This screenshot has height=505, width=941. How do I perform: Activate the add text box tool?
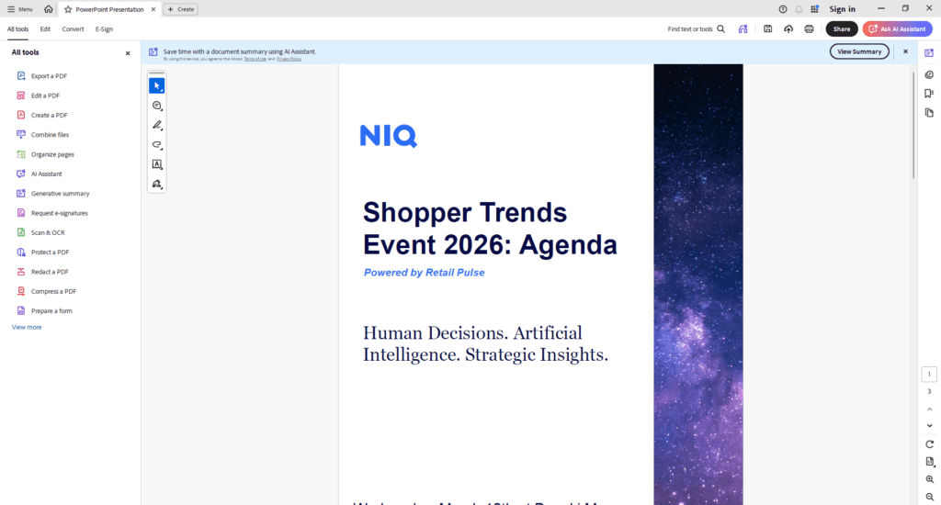point(157,164)
